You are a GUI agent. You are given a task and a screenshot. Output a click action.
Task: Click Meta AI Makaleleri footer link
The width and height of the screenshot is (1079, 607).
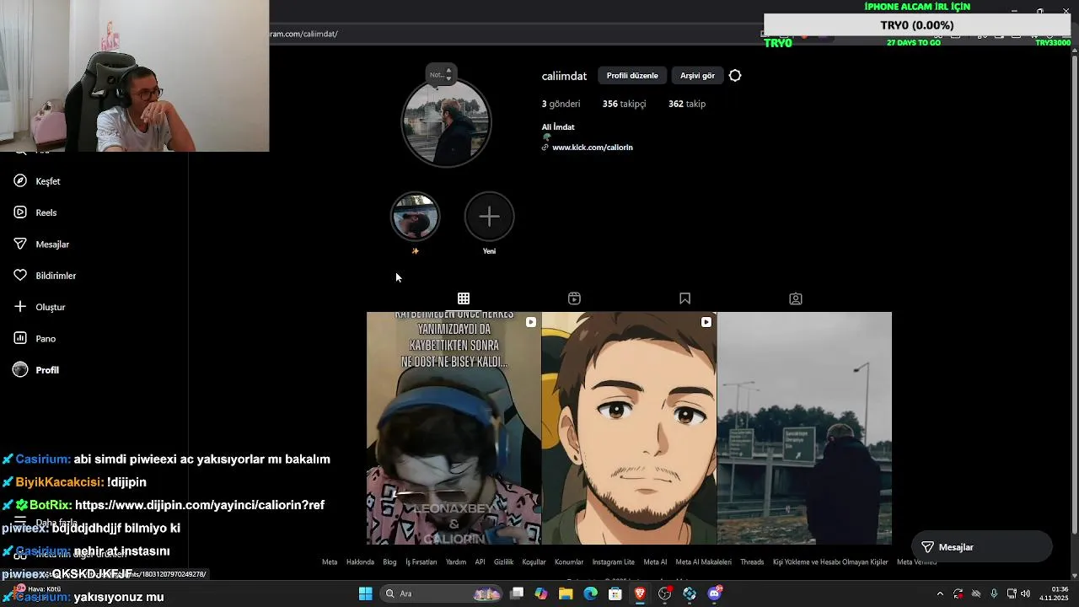click(704, 562)
